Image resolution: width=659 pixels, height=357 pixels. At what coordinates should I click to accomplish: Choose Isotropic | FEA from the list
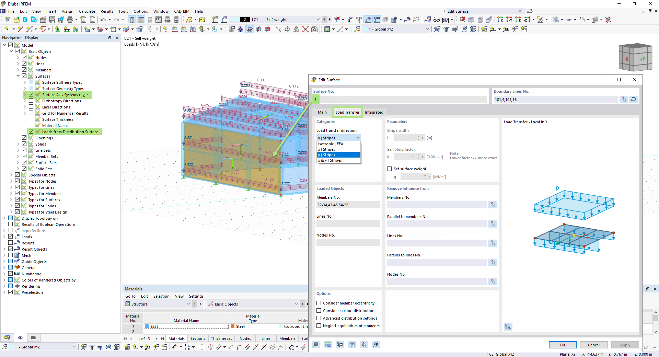[338, 144]
